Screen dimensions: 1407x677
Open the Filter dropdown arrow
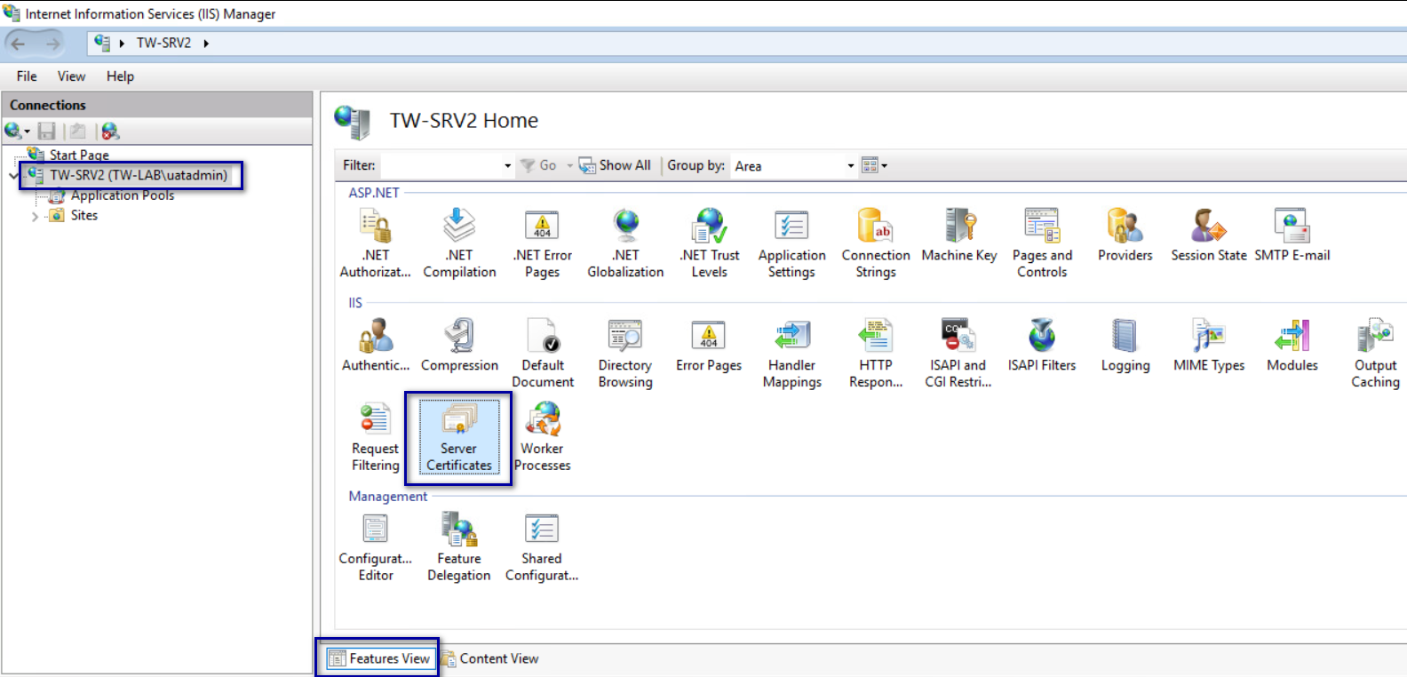[507, 166]
